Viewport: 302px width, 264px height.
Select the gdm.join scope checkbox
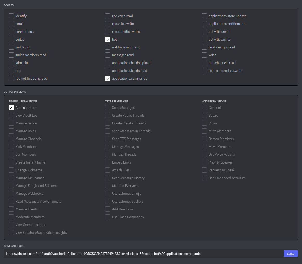point(11,63)
